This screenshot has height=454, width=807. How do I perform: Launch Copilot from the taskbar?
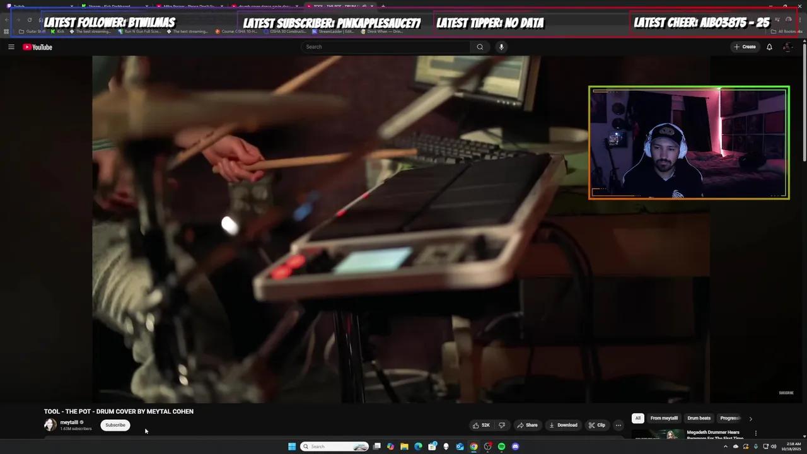(x=390, y=446)
